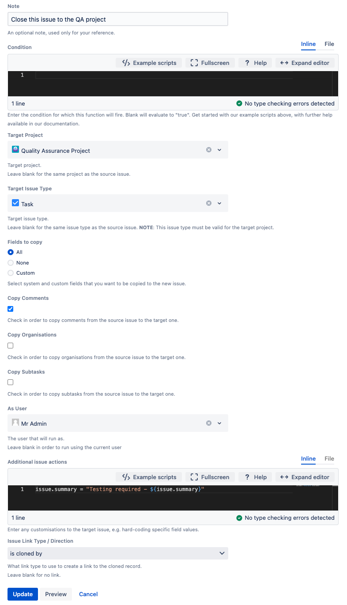The width and height of the screenshot is (347, 605).
Task: Expand the Target Project dropdown arrow
Action: pos(219,150)
